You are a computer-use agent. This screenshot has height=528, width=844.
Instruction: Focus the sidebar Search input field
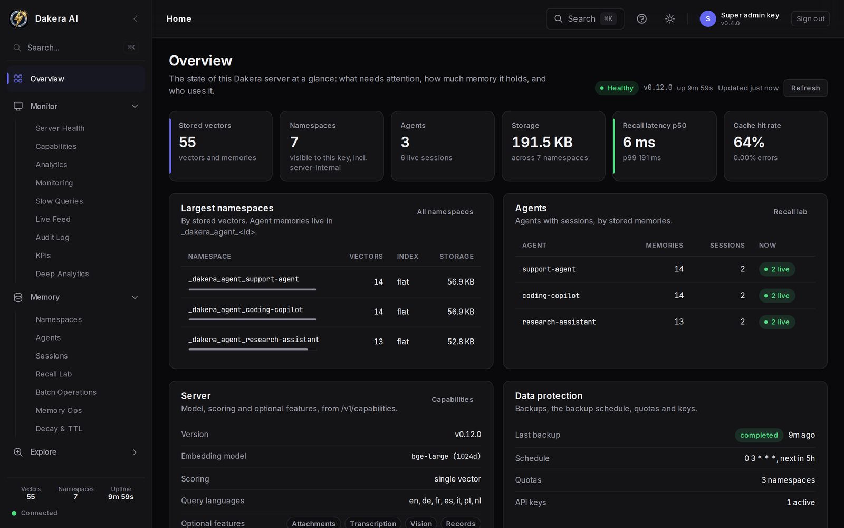point(76,48)
